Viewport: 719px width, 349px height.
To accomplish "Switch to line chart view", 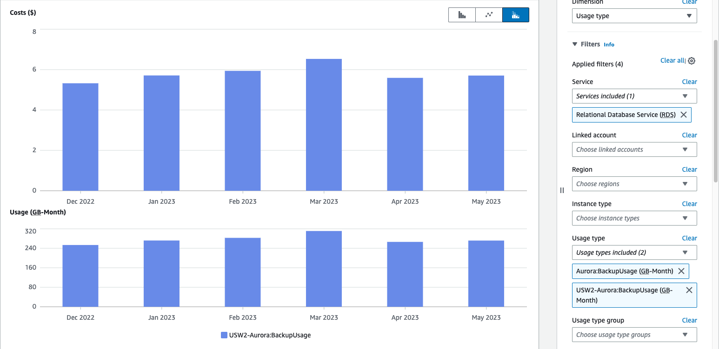I will pos(488,14).
